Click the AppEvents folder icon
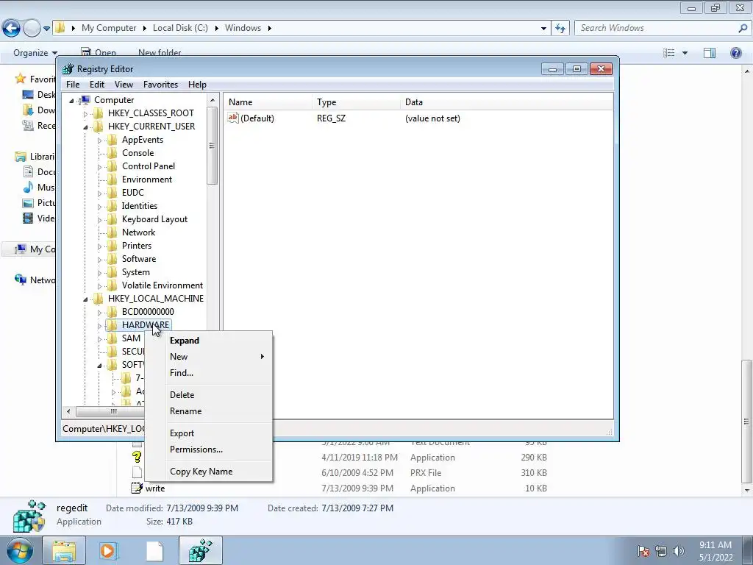This screenshot has height=565, width=753. tap(112, 140)
